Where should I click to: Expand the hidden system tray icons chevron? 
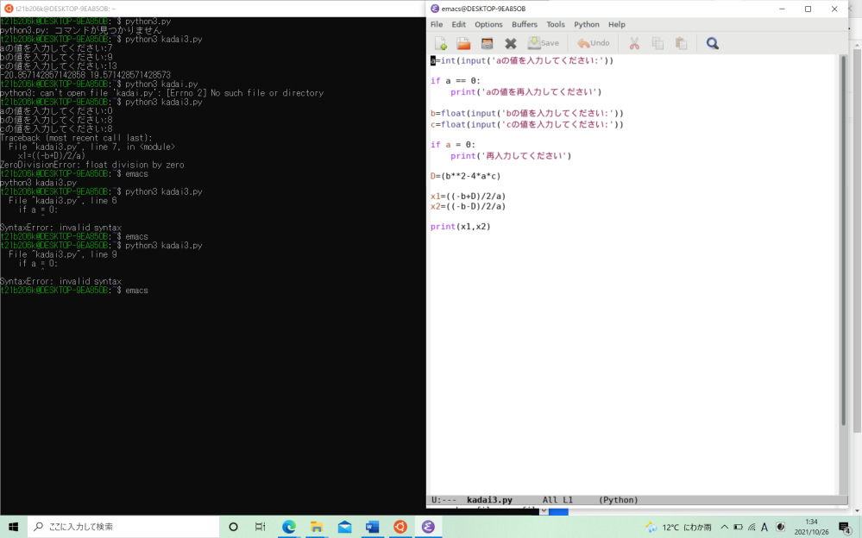tap(724, 527)
